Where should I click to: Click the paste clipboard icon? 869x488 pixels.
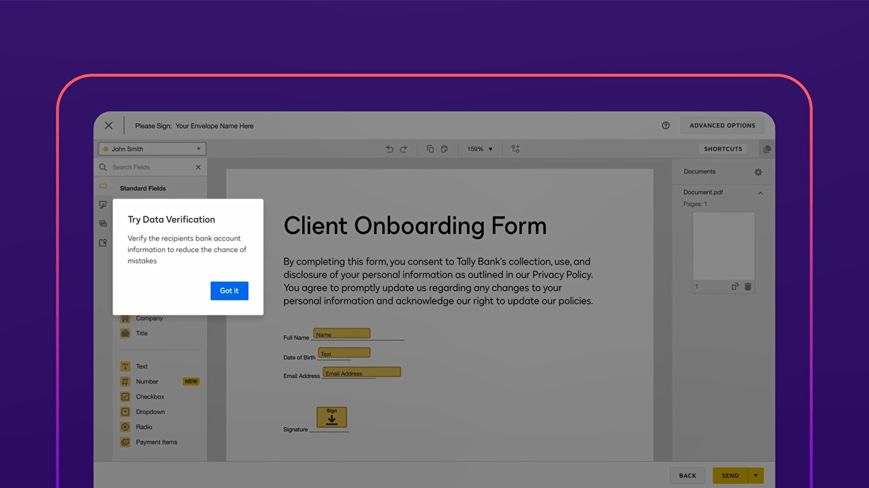pyautogui.click(x=444, y=149)
